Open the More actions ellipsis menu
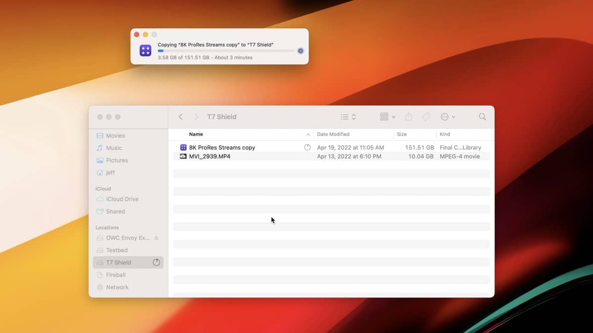 point(448,117)
